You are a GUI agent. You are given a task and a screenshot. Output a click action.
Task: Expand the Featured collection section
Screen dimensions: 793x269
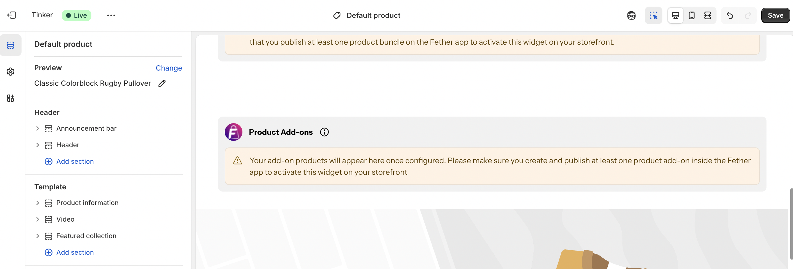coord(38,236)
